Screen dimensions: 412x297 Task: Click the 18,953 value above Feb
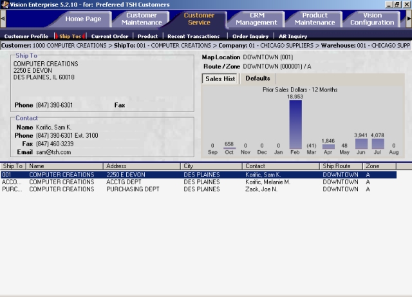point(295,97)
